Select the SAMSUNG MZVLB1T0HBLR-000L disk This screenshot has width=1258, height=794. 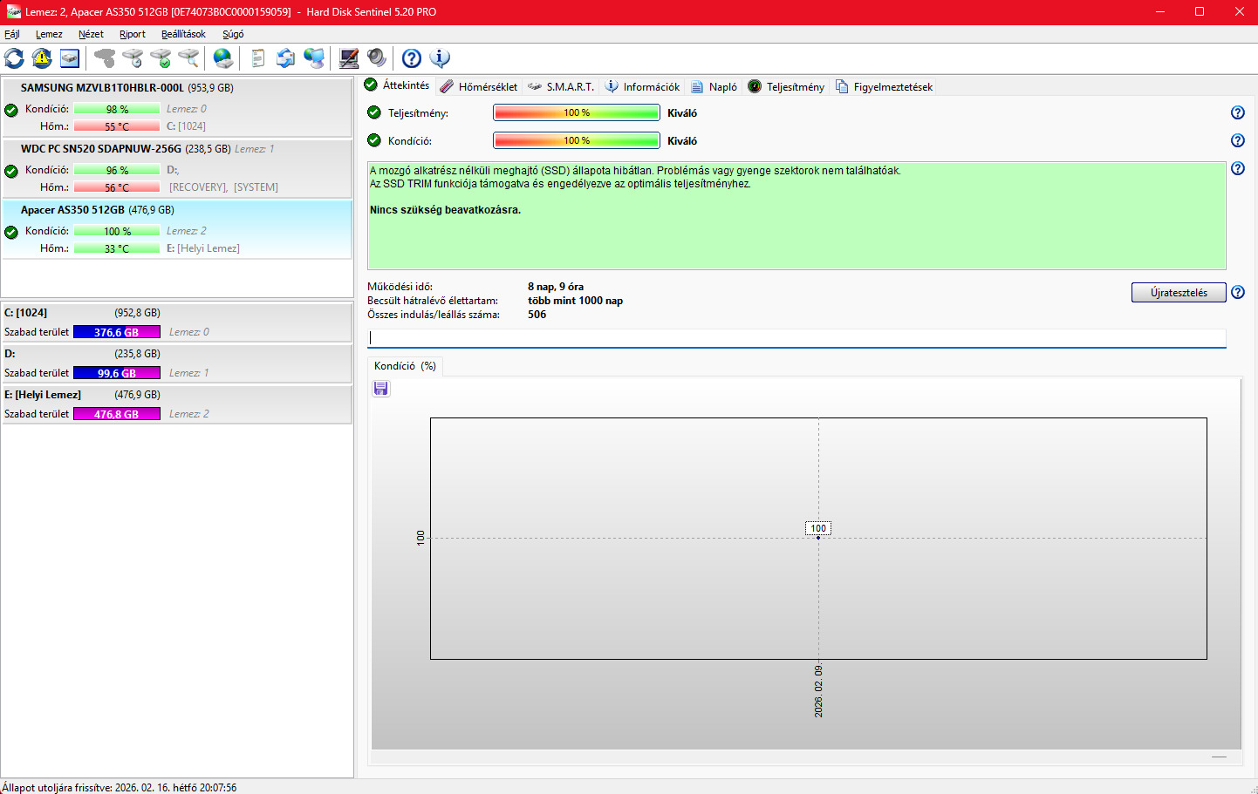pyautogui.click(x=177, y=107)
